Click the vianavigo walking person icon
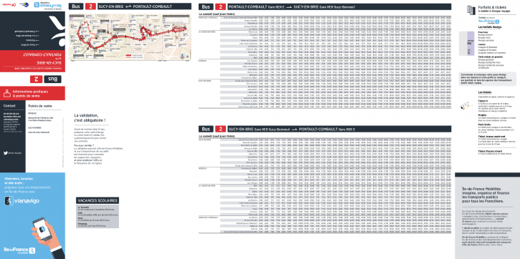This screenshot has height=259, width=520. coord(9,200)
